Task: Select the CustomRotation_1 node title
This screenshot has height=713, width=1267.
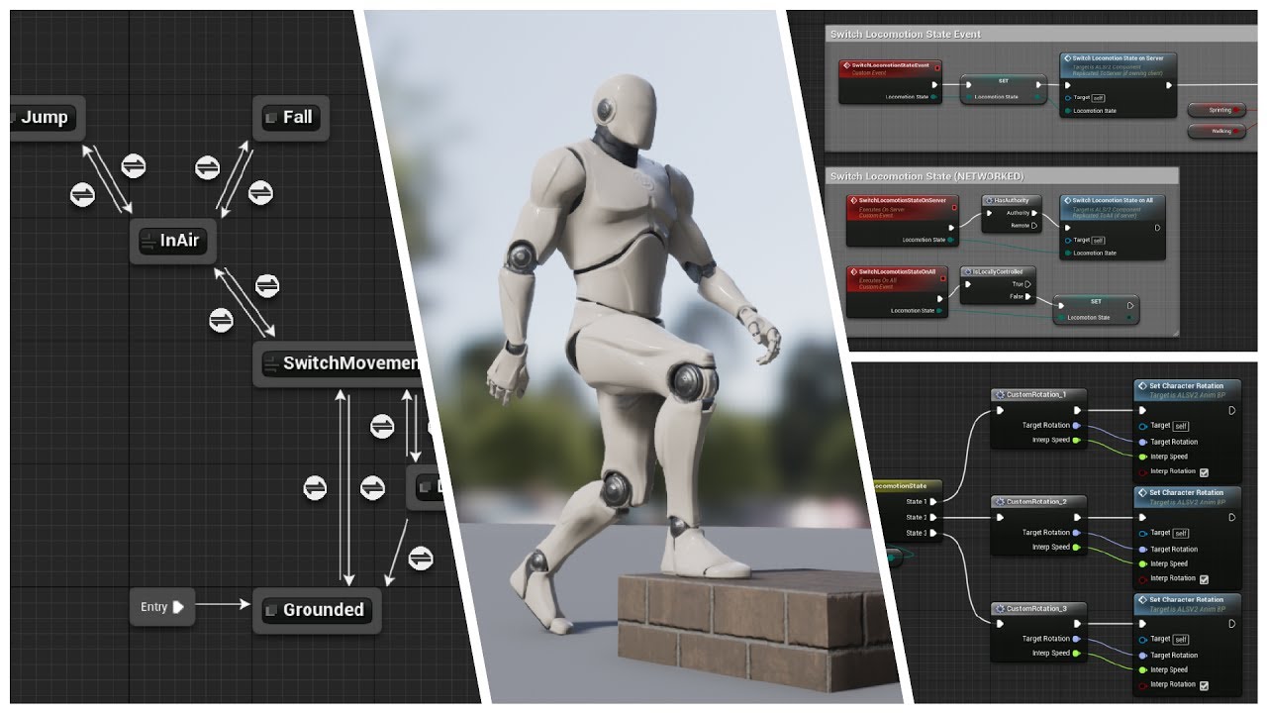Action: tap(1038, 394)
